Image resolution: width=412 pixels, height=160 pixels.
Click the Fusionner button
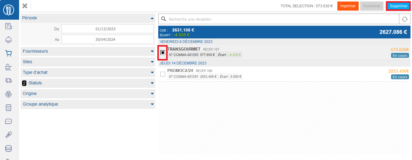pos(372,6)
